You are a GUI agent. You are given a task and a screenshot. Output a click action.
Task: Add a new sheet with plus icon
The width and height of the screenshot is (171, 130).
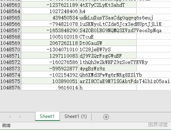click(106, 117)
